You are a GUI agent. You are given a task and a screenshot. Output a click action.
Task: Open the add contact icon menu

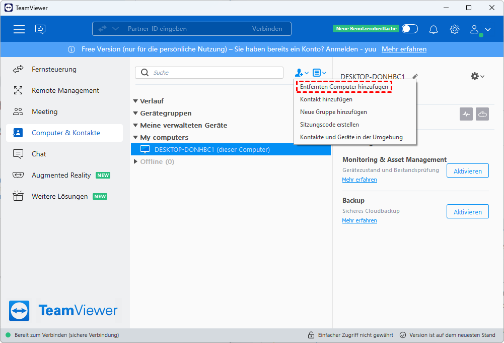click(301, 73)
